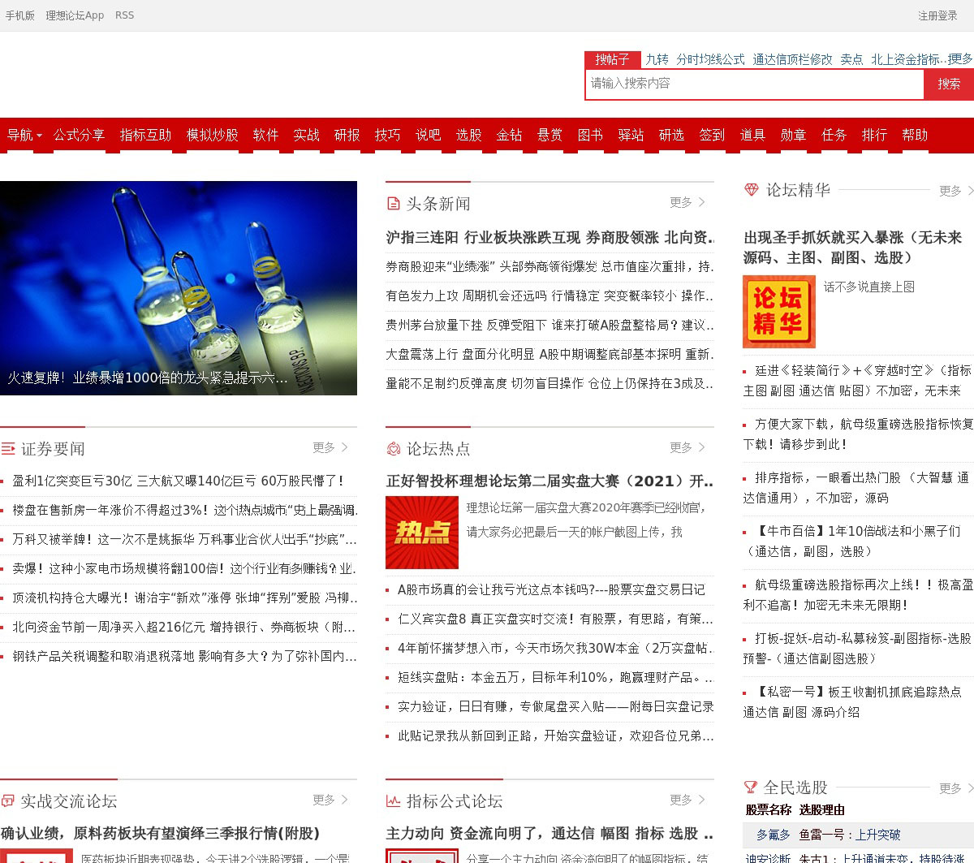Image resolution: width=974 pixels, height=863 pixels.
Task: Open post 出现圣手抓妖就买入暴涨
Action: pos(852,248)
